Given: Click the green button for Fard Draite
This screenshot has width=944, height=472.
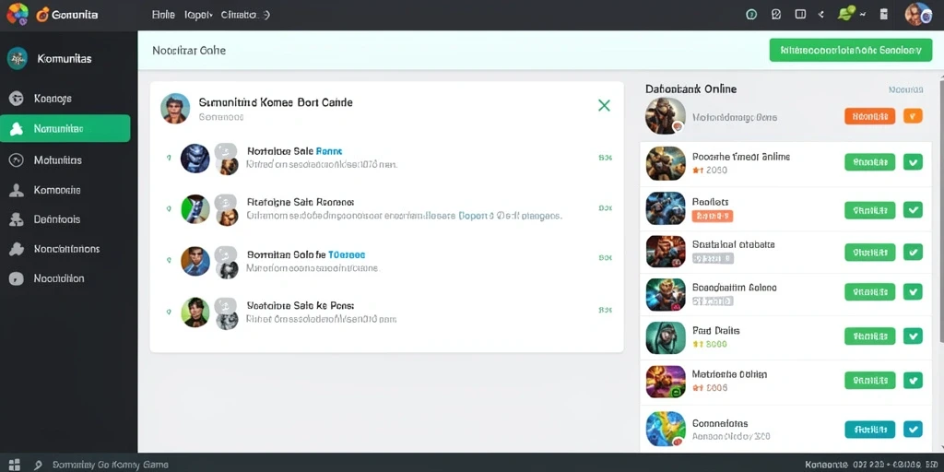Looking at the screenshot, I should click(870, 336).
